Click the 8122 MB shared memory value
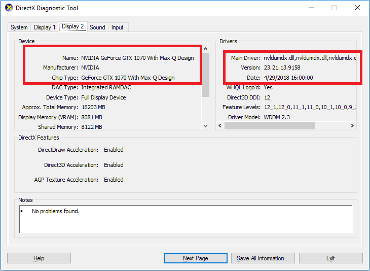 (92, 127)
